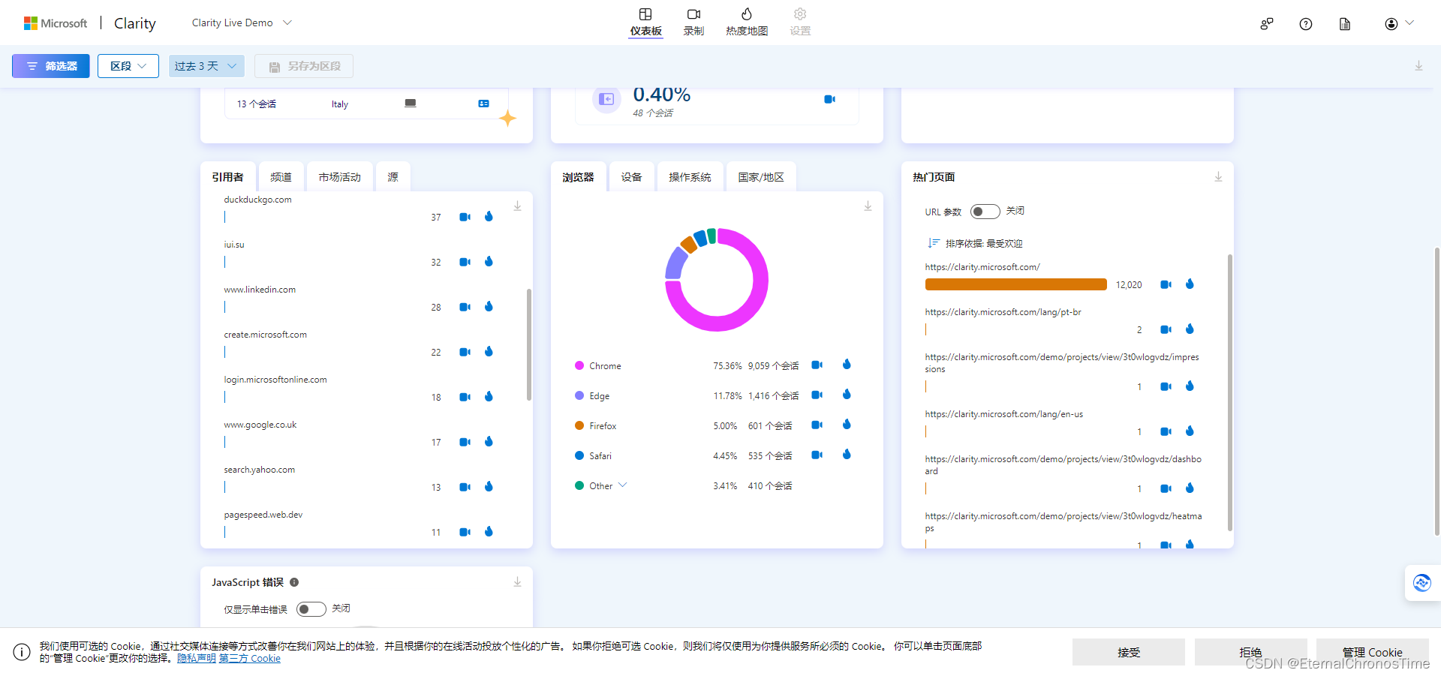
Task: Click popular pages list scrollbar
Action: pyautogui.click(x=1230, y=392)
